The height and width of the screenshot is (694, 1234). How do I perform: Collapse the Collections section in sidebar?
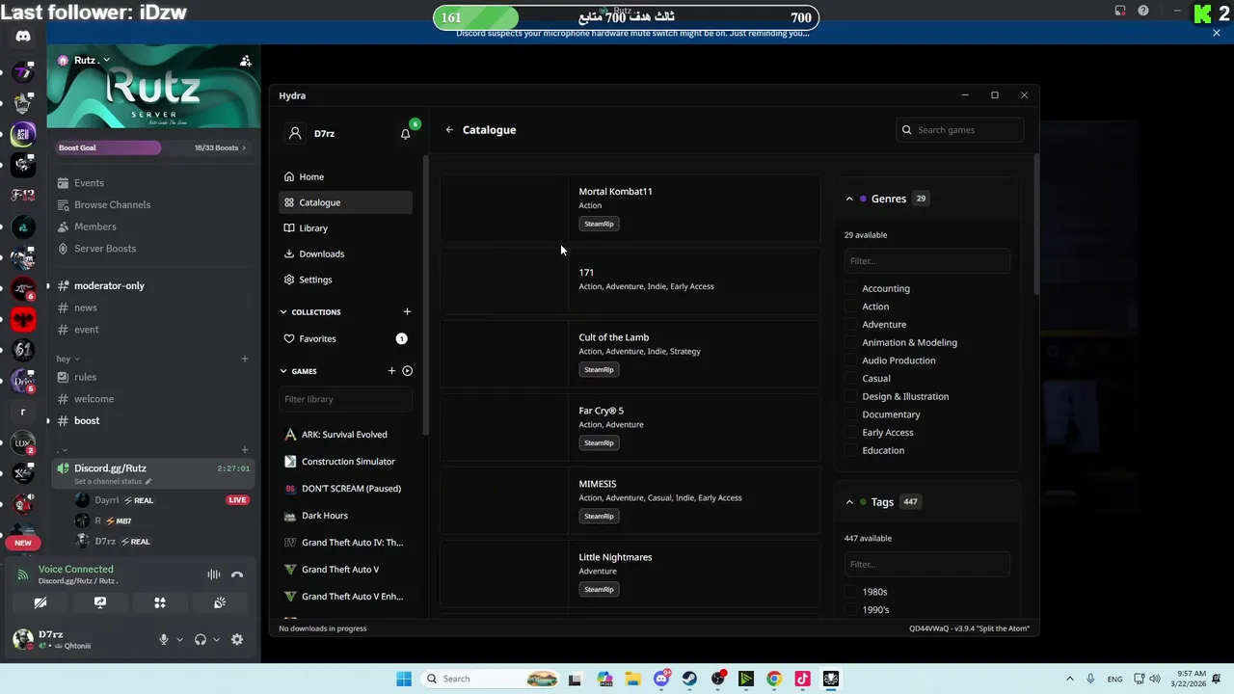click(283, 312)
